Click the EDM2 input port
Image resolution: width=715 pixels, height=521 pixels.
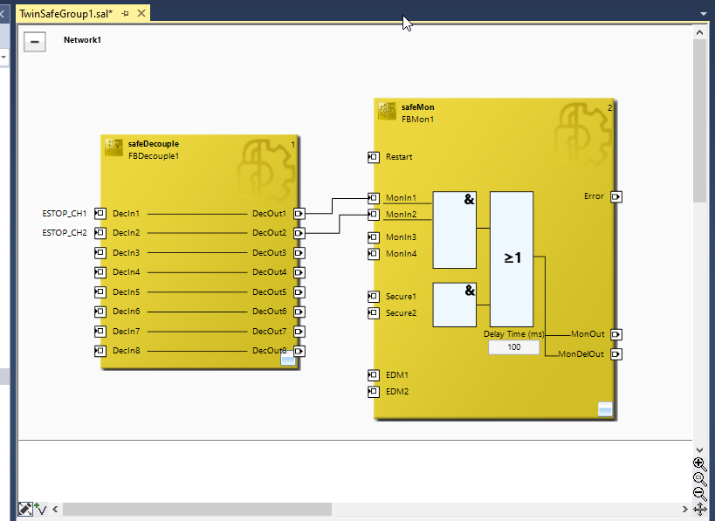[374, 391]
